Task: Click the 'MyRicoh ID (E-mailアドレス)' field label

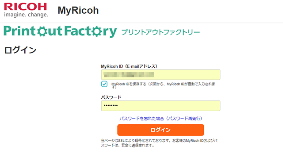Action: tap(129, 66)
